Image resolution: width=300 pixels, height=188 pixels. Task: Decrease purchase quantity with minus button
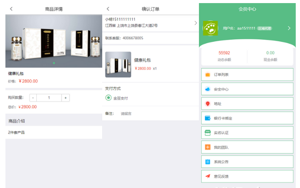point(33,98)
